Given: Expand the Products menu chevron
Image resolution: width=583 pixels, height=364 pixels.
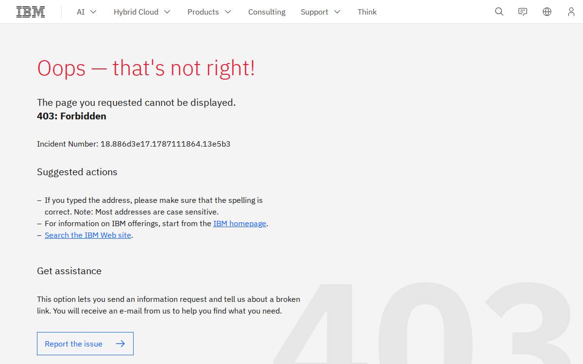Looking at the screenshot, I should (x=228, y=12).
